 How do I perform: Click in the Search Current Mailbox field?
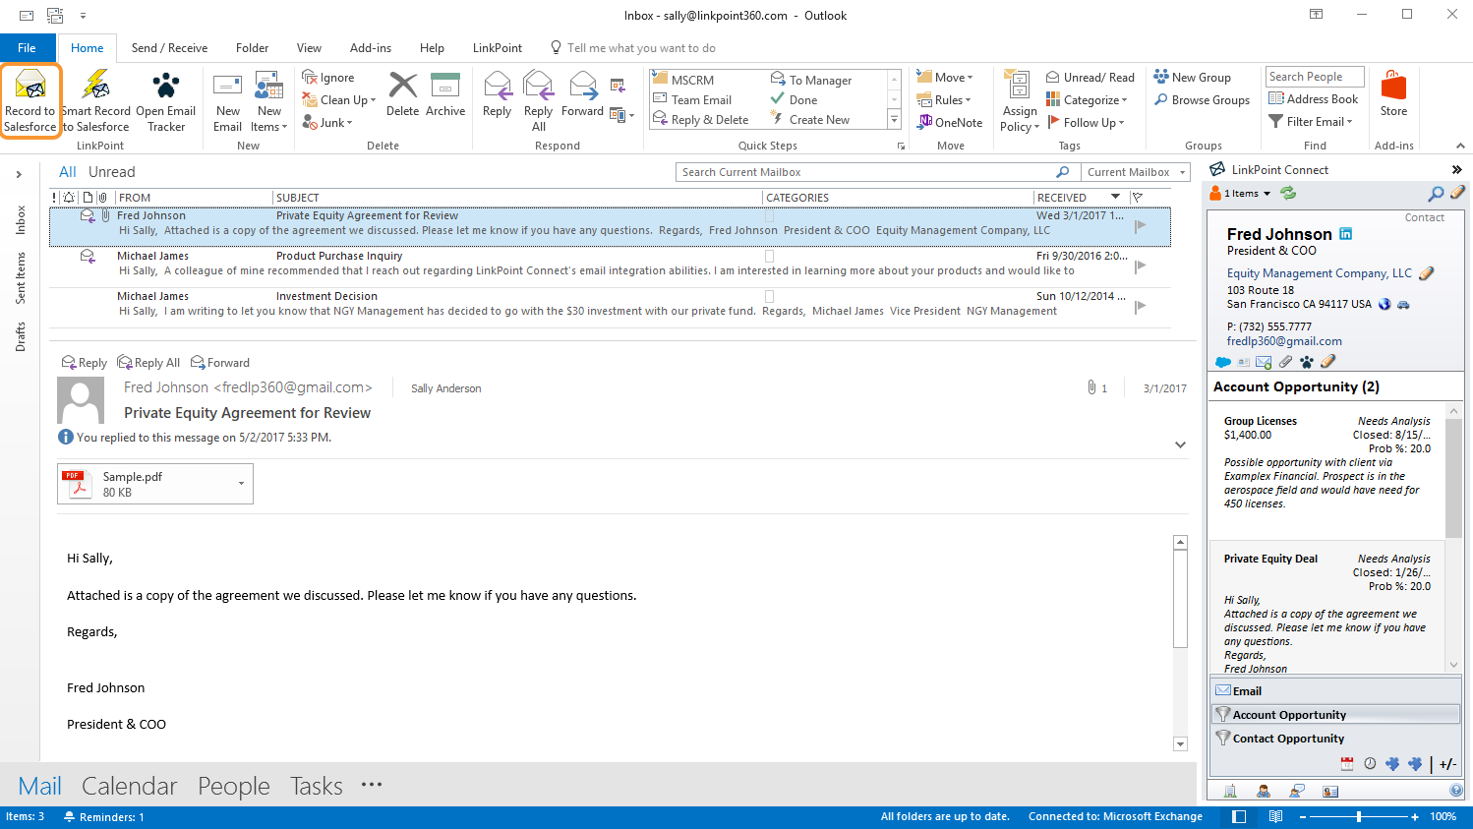[865, 172]
